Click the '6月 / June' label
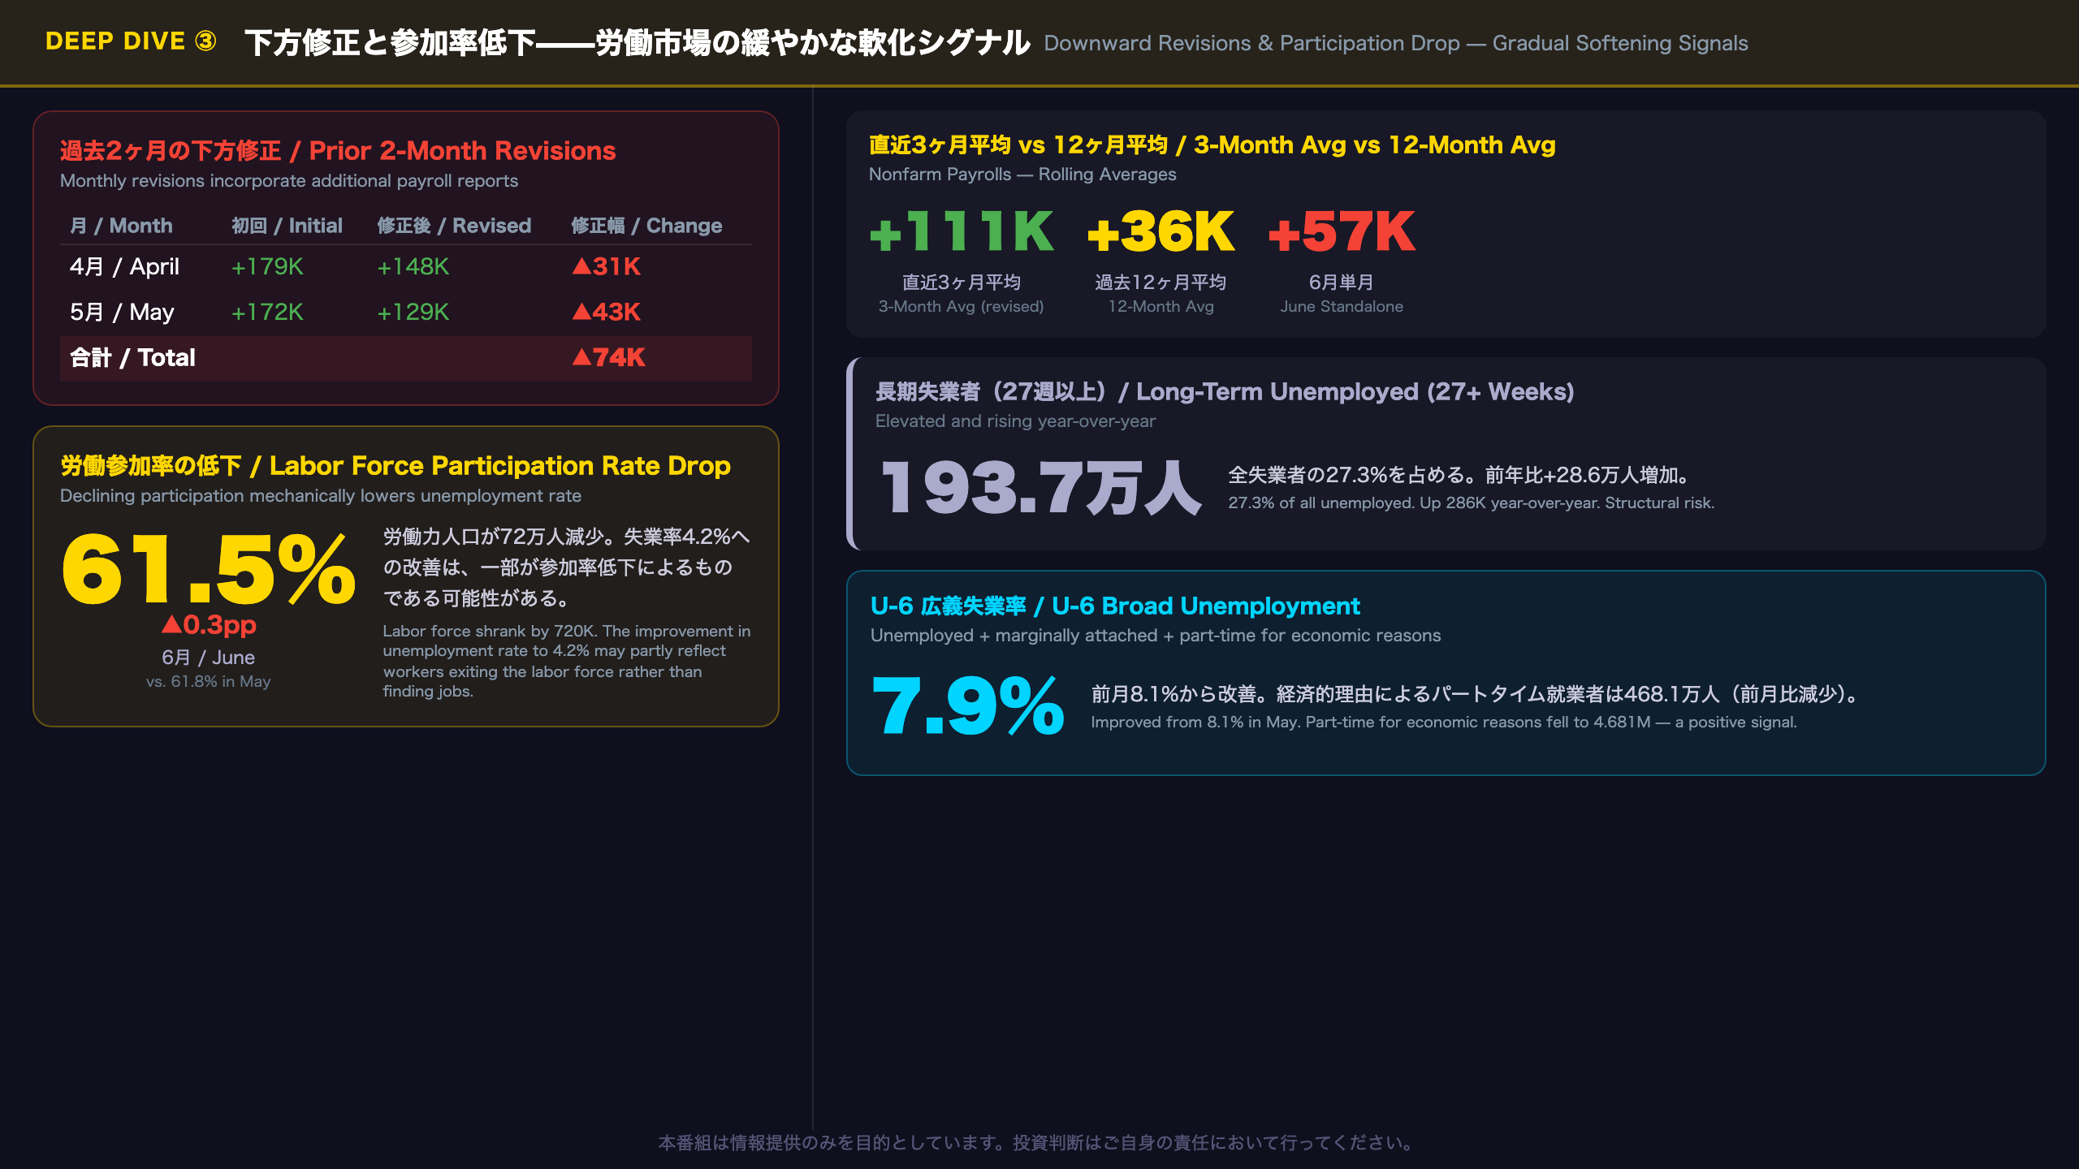Screen dimensions: 2079x1169 click(x=208, y=658)
